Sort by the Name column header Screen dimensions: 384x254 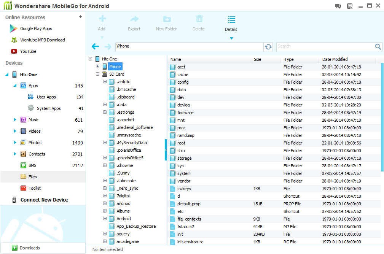(175, 59)
